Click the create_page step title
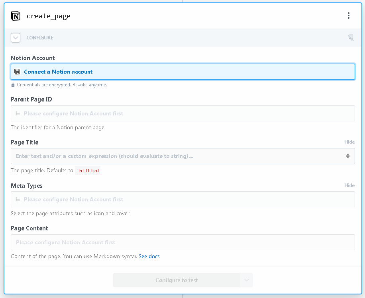This screenshot has width=365, height=298. click(x=49, y=16)
